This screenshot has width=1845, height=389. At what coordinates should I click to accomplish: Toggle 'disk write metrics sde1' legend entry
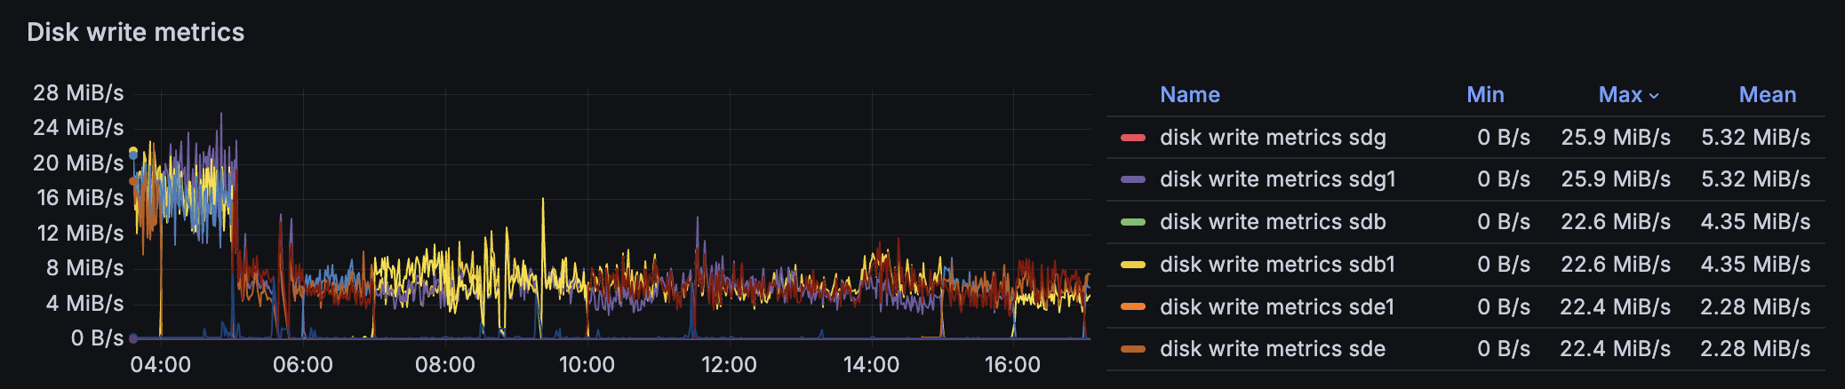(x=1277, y=307)
